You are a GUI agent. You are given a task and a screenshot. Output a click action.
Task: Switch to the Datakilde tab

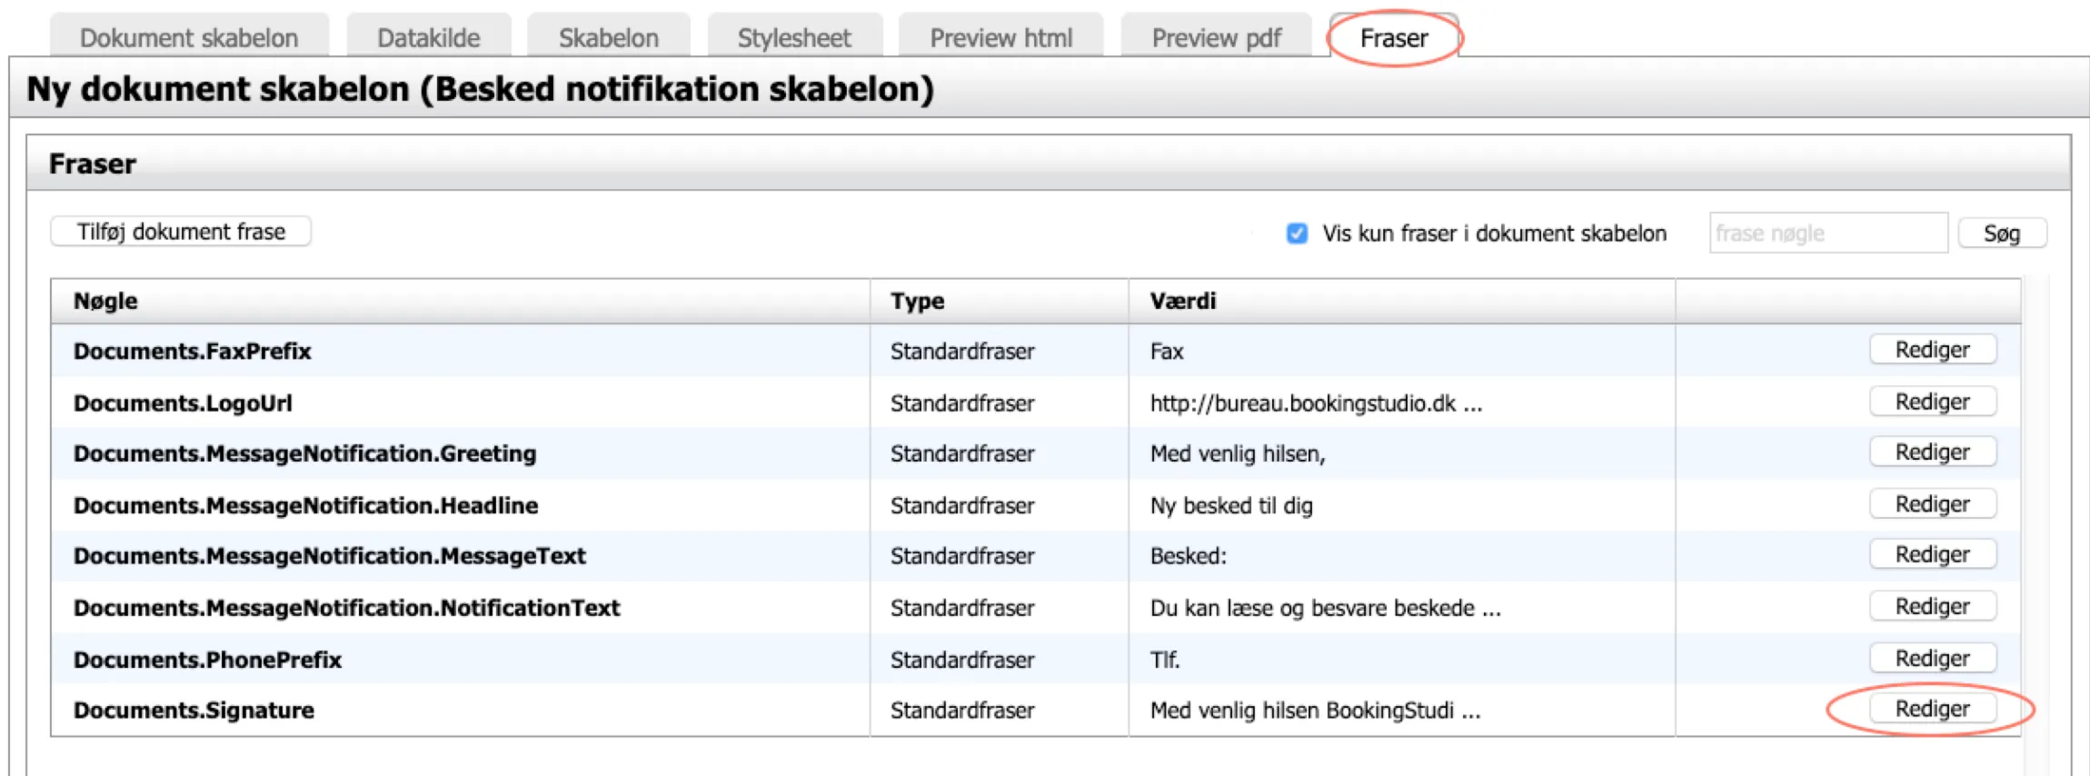pos(428,37)
